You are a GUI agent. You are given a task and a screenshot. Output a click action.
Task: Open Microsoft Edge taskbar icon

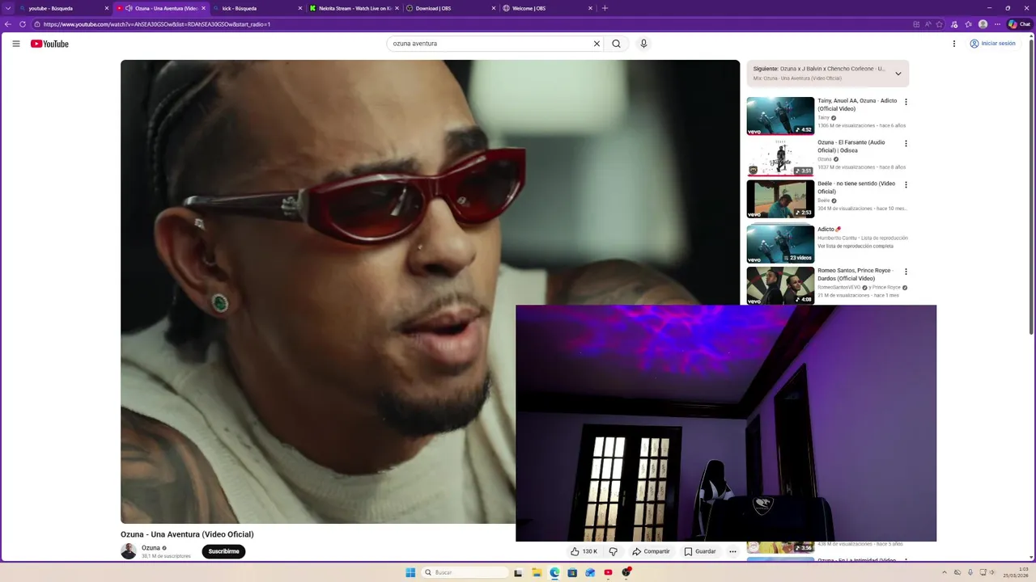[x=554, y=572]
